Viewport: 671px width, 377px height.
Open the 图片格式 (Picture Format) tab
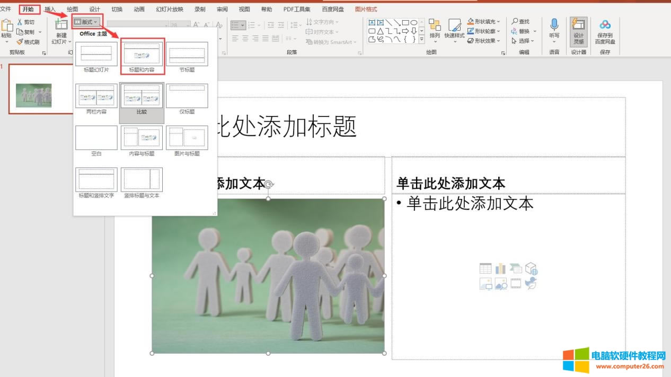(x=366, y=9)
